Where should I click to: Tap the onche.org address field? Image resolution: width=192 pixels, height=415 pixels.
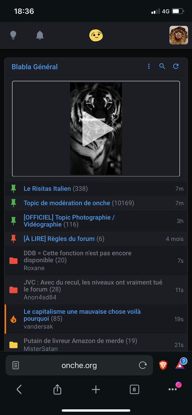point(79,366)
